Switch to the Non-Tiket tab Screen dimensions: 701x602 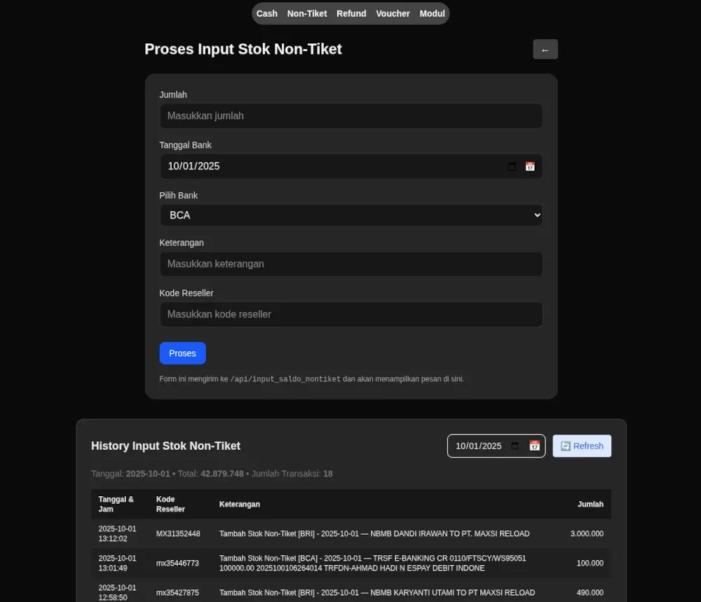click(307, 13)
